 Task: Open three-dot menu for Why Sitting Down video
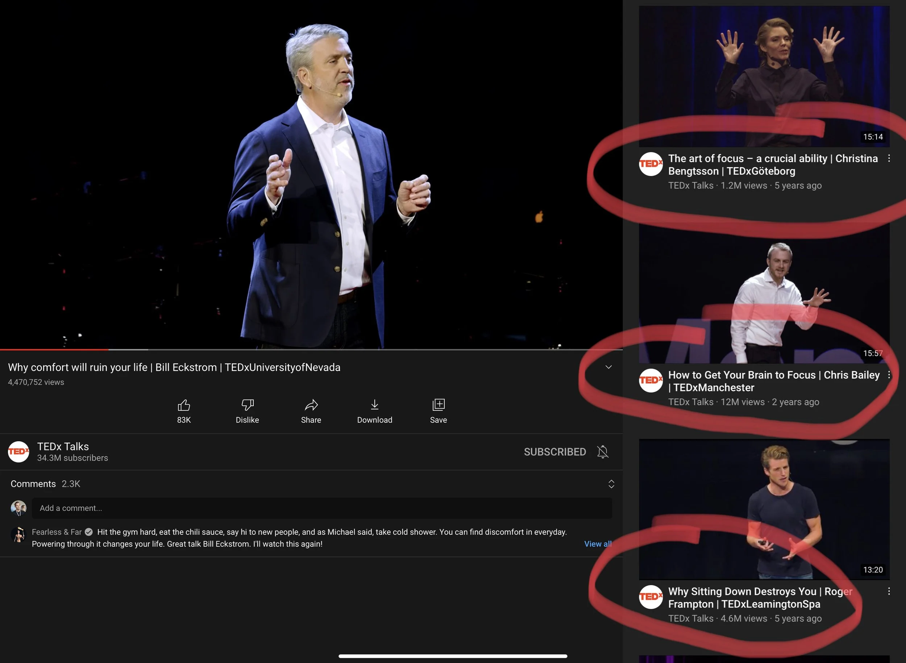click(889, 591)
